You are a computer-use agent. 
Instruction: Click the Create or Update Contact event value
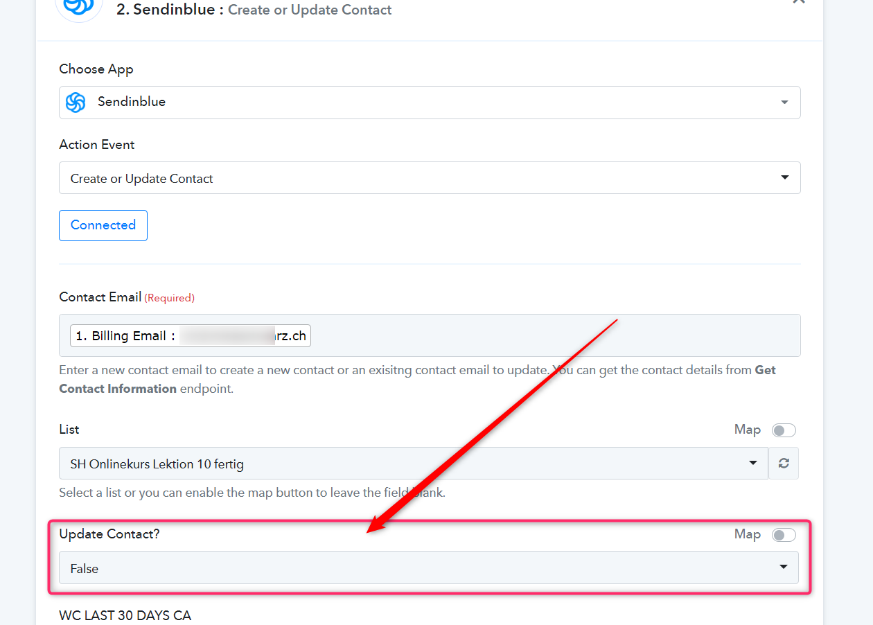click(x=142, y=178)
